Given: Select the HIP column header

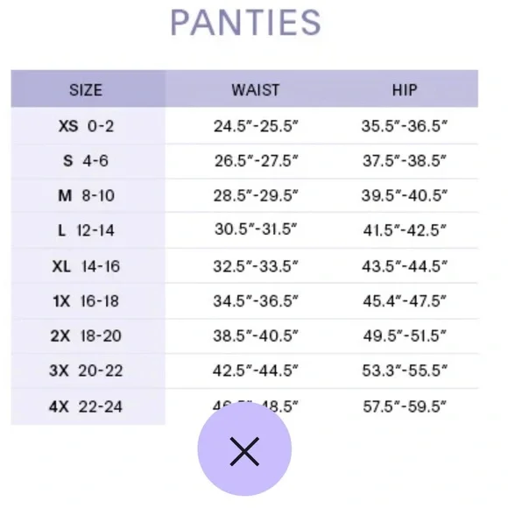Looking at the screenshot, I should [x=405, y=90].
